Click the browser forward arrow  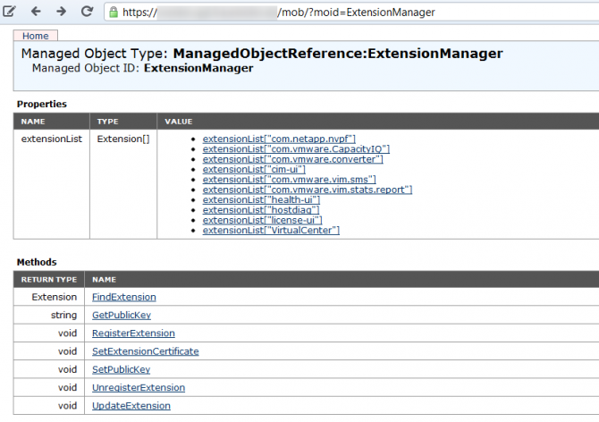point(61,13)
